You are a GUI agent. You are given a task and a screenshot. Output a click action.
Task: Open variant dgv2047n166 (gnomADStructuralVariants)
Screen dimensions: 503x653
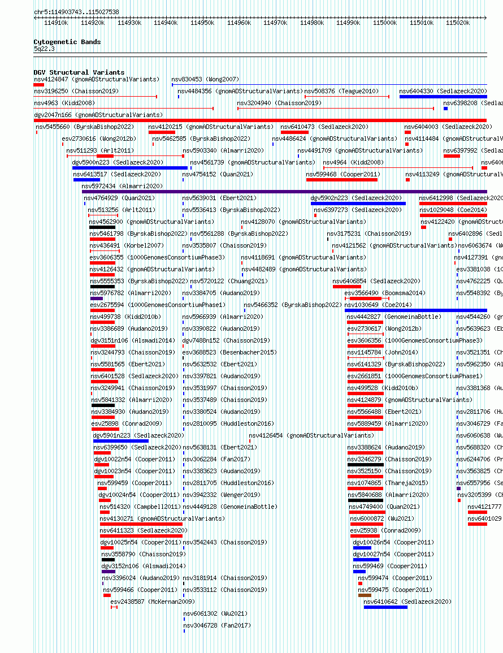pos(98,115)
